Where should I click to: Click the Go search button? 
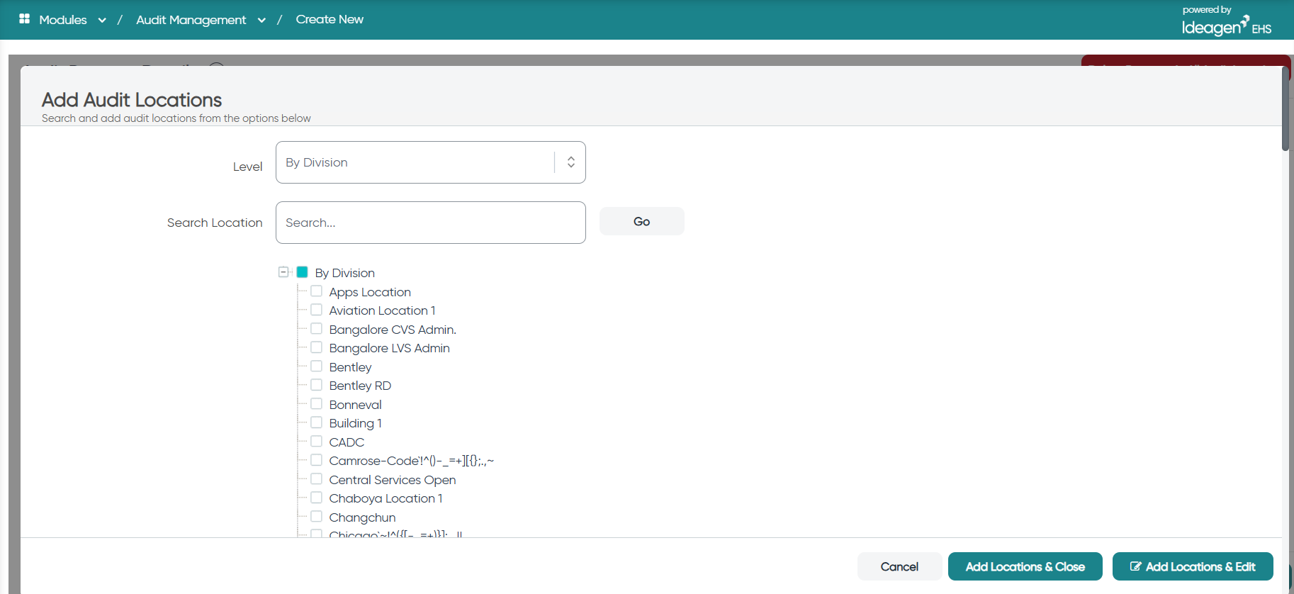(x=642, y=221)
